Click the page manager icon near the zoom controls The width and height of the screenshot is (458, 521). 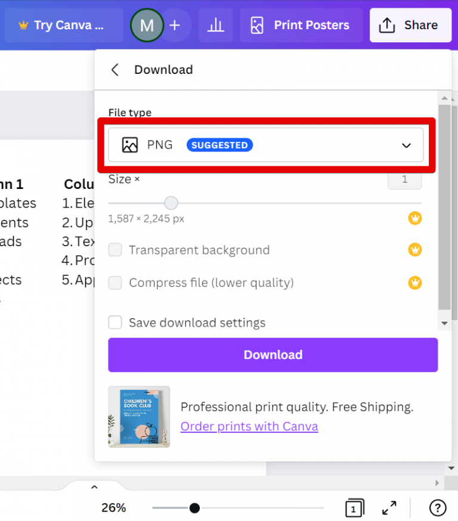click(354, 508)
